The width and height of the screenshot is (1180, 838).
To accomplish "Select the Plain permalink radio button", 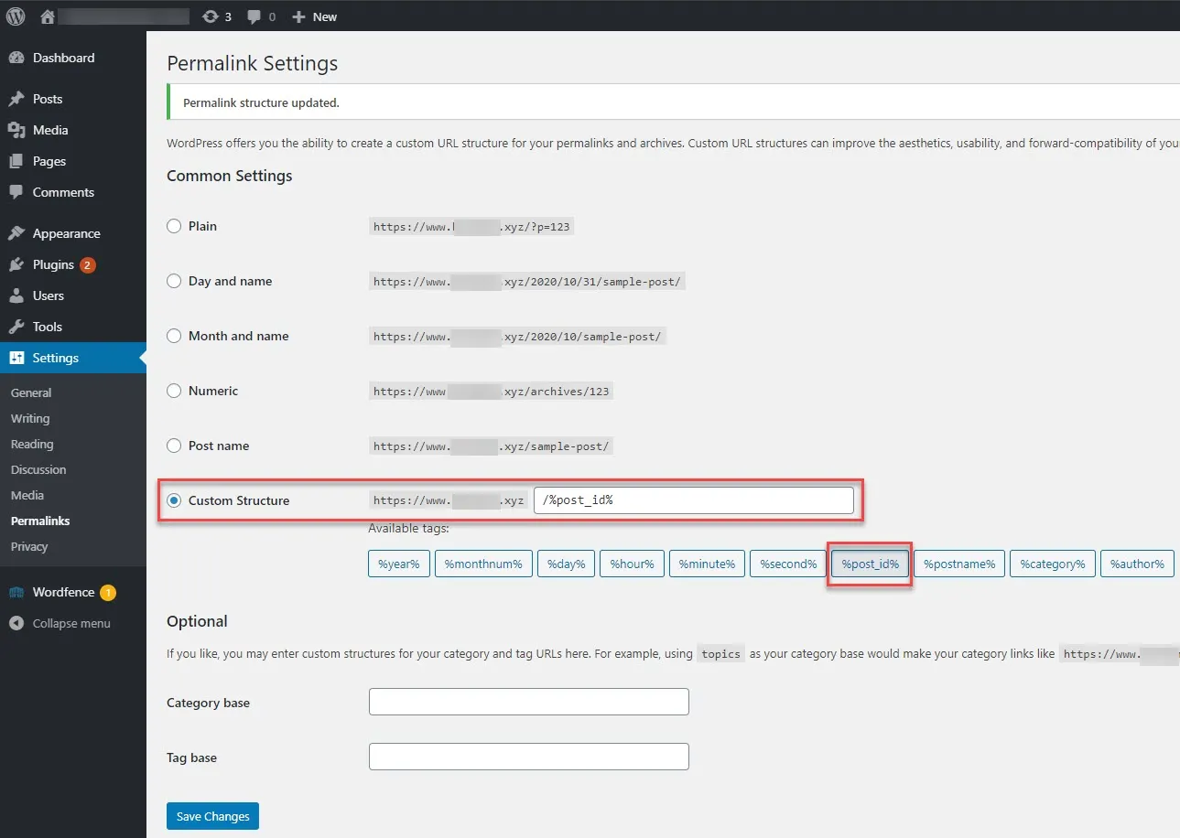I will click(x=174, y=226).
